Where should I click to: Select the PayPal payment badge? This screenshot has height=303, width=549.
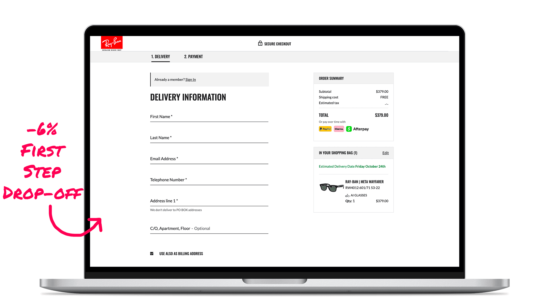pyautogui.click(x=325, y=129)
